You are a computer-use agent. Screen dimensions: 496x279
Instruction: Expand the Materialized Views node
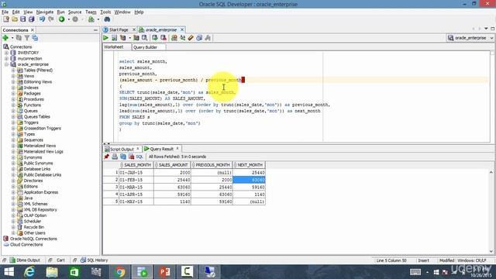pyautogui.click(x=13, y=146)
